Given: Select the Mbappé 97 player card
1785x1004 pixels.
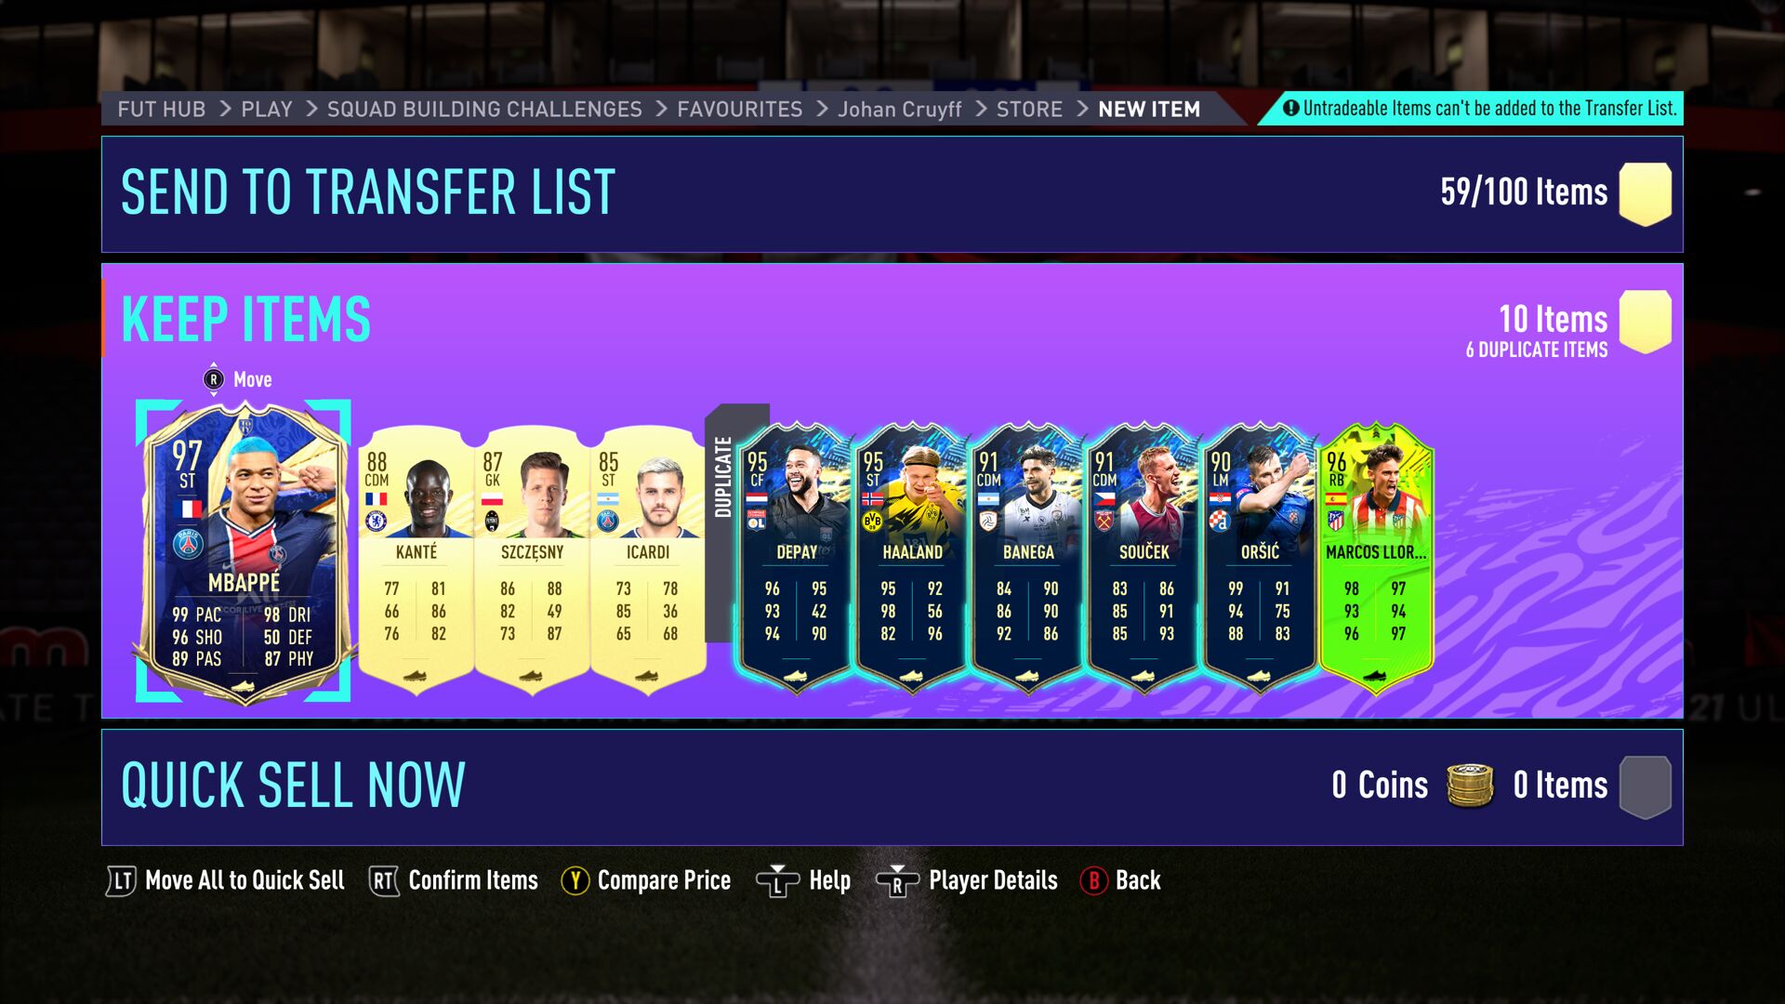Looking at the screenshot, I should click(244, 551).
